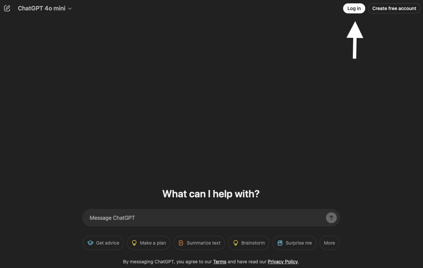Open the Terms link
The height and width of the screenshot is (268, 423).
coord(220,262)
